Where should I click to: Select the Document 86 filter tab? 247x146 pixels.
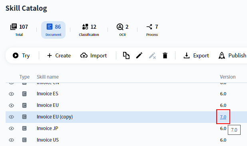[x=54, y=30]
